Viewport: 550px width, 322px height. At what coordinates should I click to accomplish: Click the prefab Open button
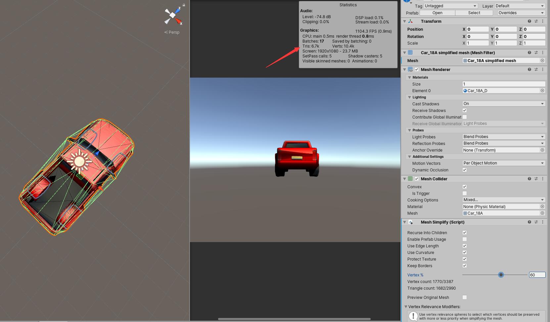tap(437, 13)
